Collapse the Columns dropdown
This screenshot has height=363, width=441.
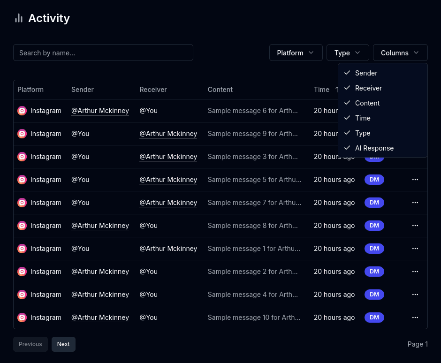point(400,53)
